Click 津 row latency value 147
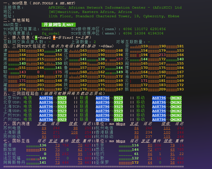 pyautogui.click(x=59, y=51)
